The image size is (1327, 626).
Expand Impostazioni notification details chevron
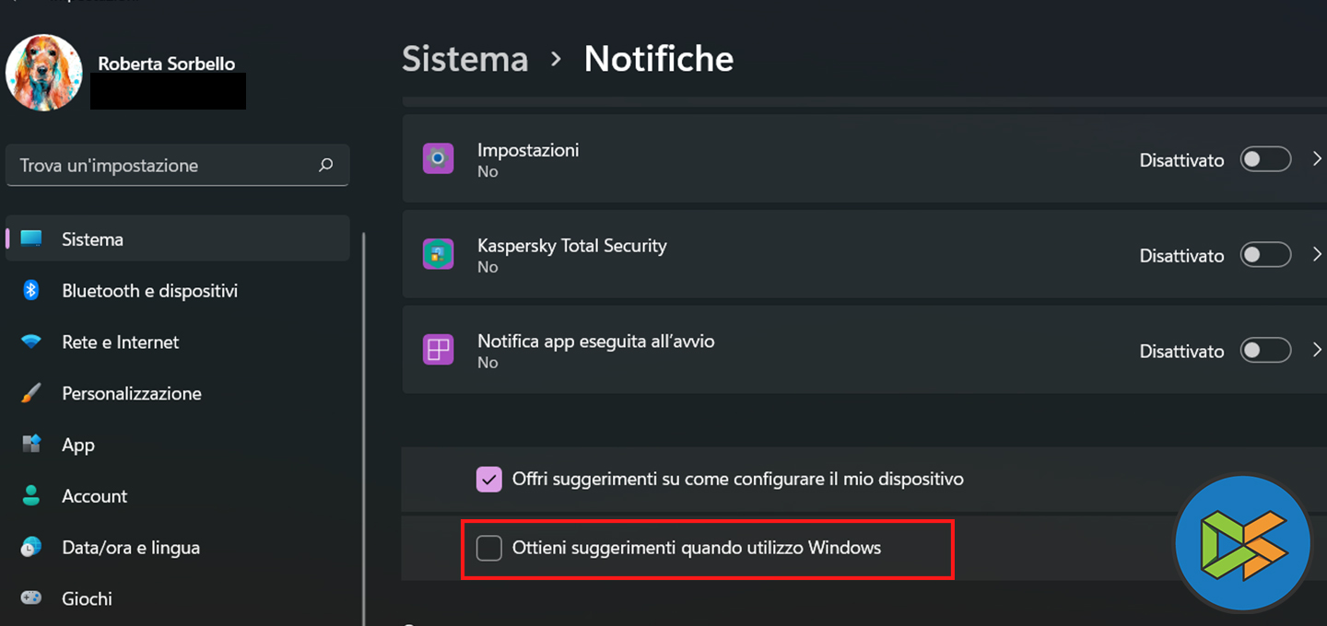1317,159
